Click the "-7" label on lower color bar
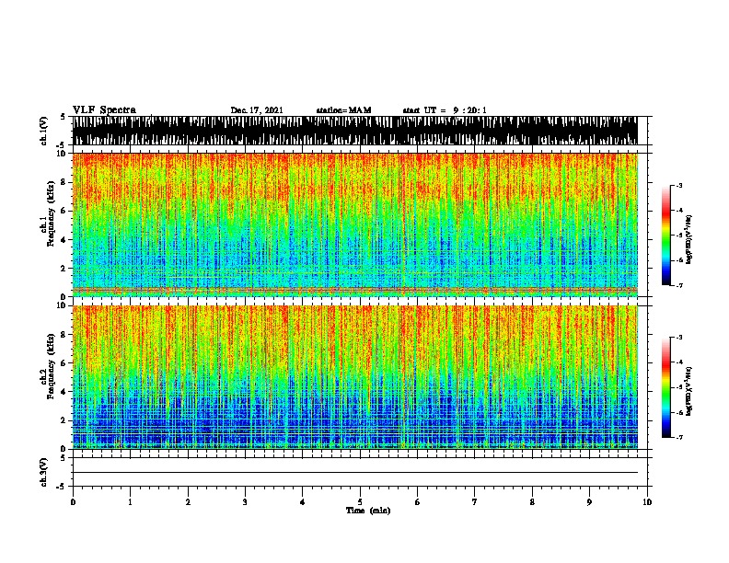This screenshot has width=729, height=563. [679, 438]
